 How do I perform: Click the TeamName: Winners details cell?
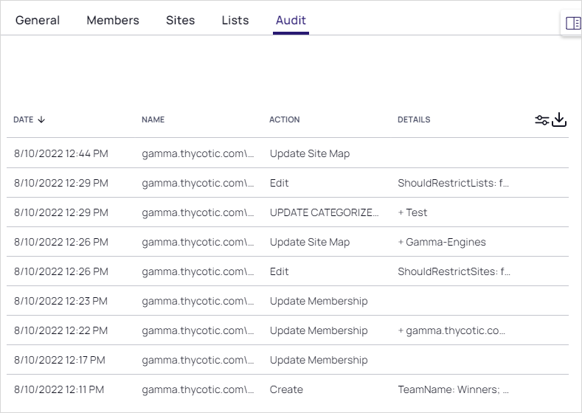(x=454, y=389)
